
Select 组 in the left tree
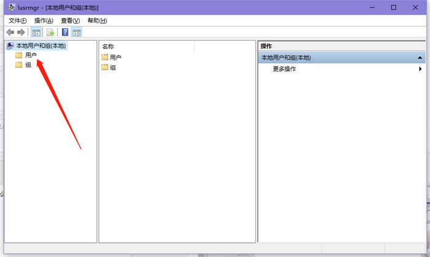click(x=28, y=65)
